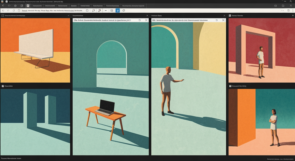Close the preview of the man reaching out
The height and width of the screenshot is (161, 295).
(223, 20)
